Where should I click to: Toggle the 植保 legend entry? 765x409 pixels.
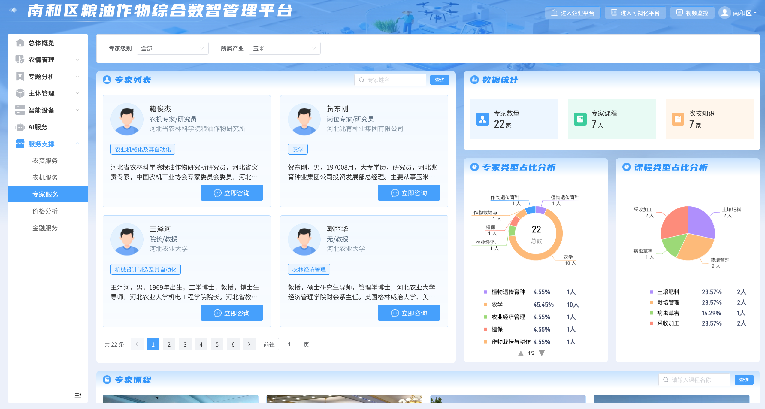coord(497,329)
